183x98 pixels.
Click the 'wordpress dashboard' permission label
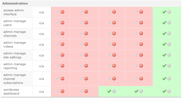point(11,91)
